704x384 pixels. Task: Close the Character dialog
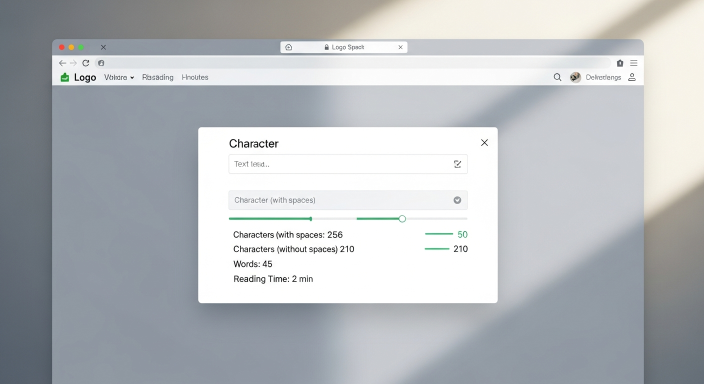click(484, 142)
